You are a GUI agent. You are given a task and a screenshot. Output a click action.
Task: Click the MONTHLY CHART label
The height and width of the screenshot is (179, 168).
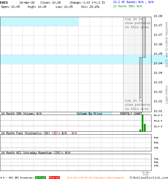(131, 114)
